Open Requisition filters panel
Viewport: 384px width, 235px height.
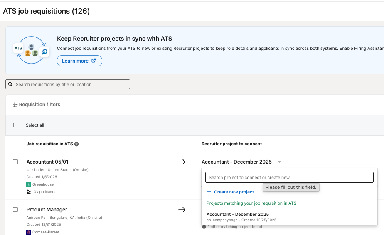[x=39, y=105]
